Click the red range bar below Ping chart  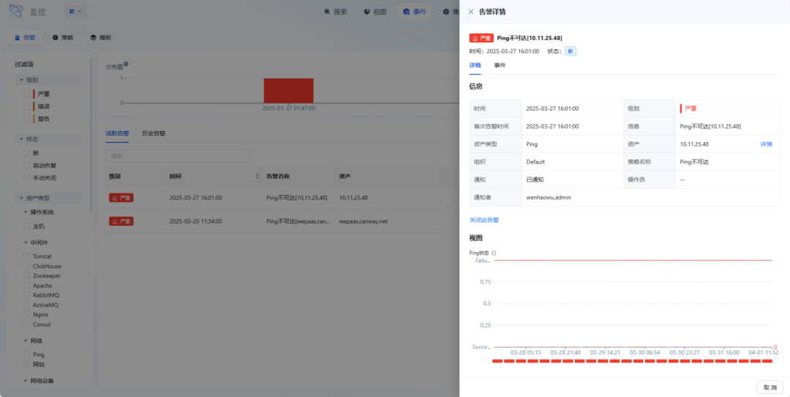pyautogui.click(x=633, y=361)
